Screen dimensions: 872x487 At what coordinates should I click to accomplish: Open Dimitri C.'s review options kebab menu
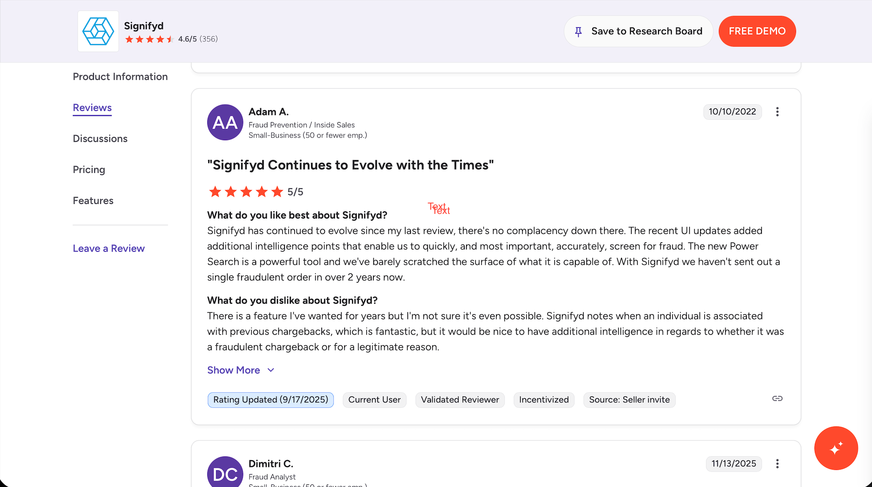click(x=777, y=464)
